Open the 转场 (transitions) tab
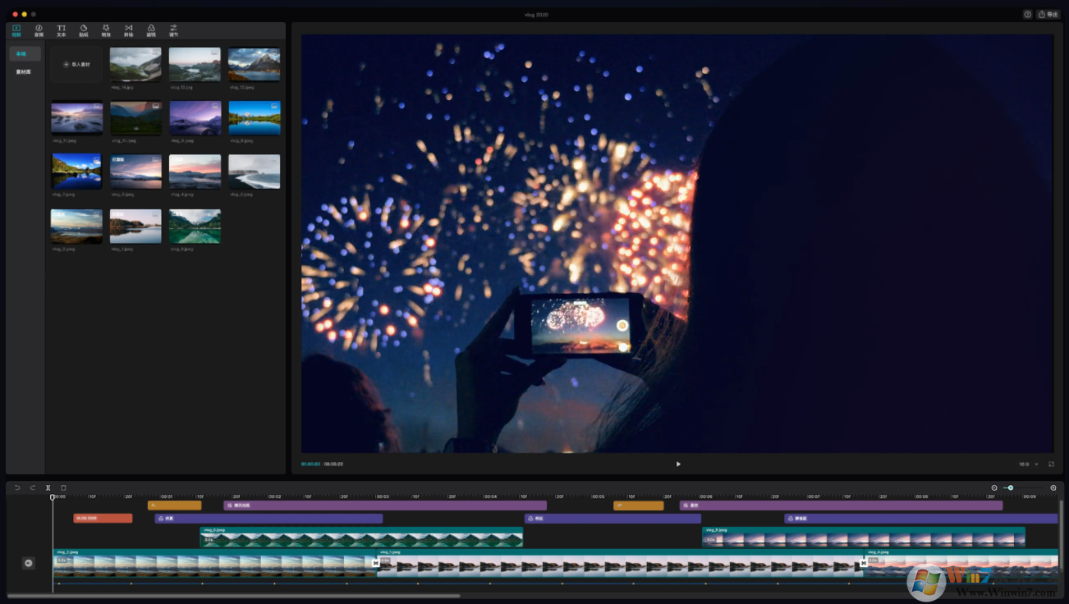1069x604 pixels. point(128,30)
